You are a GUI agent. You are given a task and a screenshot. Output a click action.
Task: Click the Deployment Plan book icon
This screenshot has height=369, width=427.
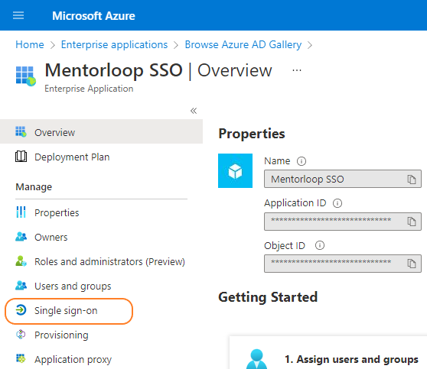pyautogui.click(x=21, y=157)
